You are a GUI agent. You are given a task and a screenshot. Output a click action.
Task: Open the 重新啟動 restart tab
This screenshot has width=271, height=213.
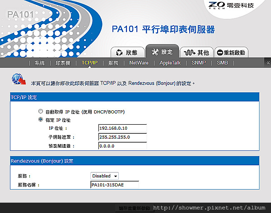[231, 52]
